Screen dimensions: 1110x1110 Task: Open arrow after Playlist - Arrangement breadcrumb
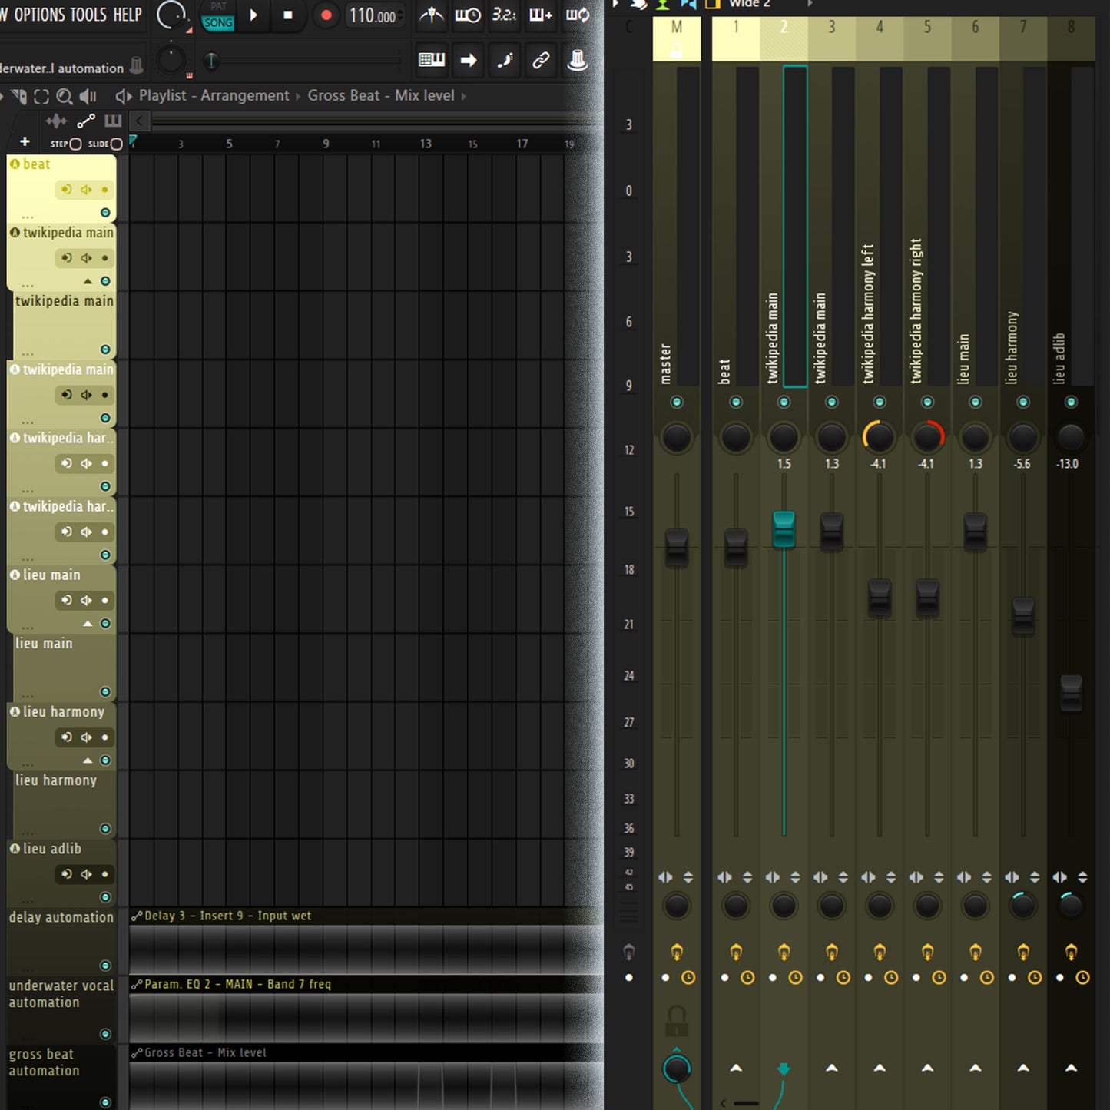pos(298,96)
